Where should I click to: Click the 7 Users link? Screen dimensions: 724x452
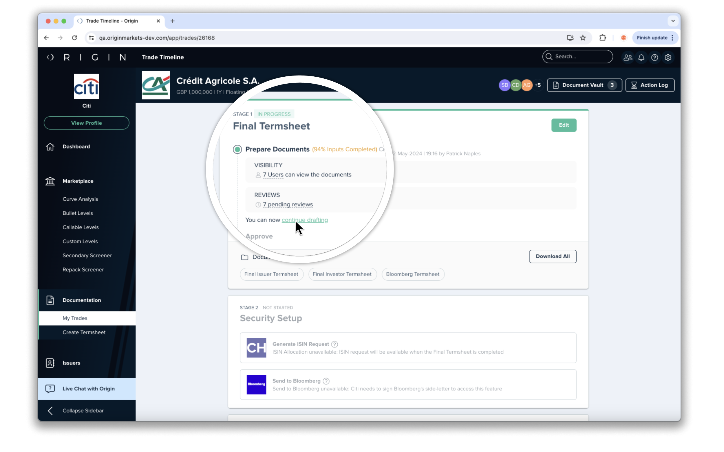point(273,174)
